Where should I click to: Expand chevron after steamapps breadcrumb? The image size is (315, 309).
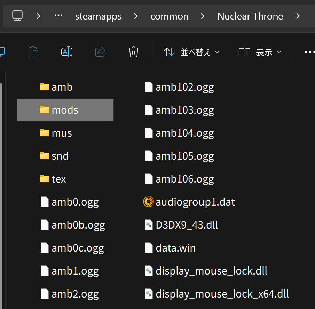(136, 16)
